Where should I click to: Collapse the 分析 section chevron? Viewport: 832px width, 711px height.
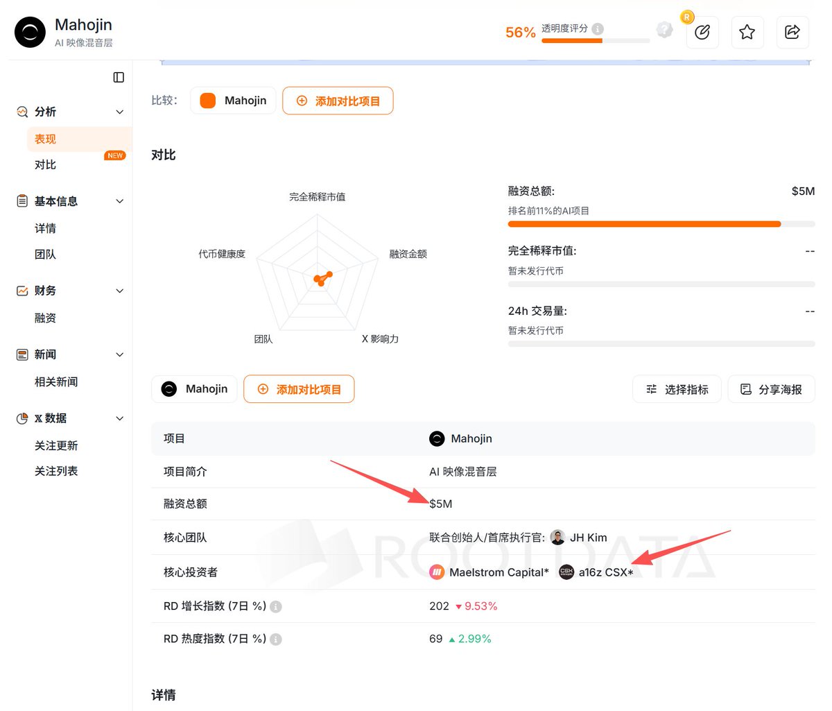119,112
